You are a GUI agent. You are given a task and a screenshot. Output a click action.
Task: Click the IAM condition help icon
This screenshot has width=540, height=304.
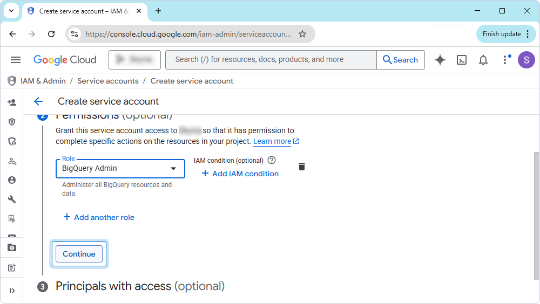pos(272,160)
